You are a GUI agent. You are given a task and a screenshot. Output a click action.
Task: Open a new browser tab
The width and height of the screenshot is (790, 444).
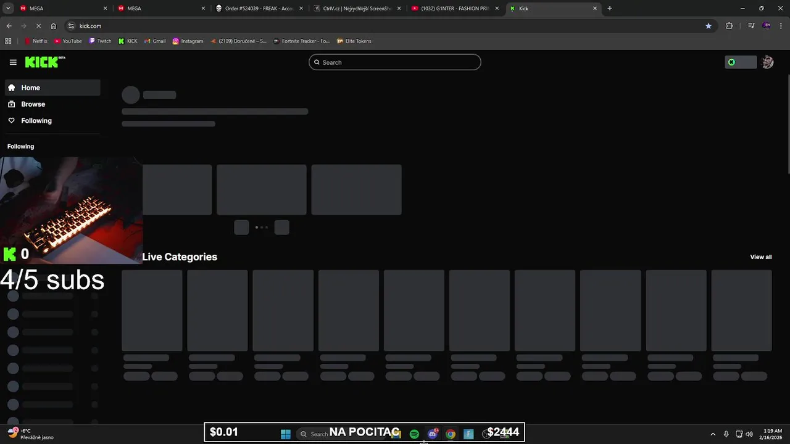pyautogui.click(x=610, y=9)
